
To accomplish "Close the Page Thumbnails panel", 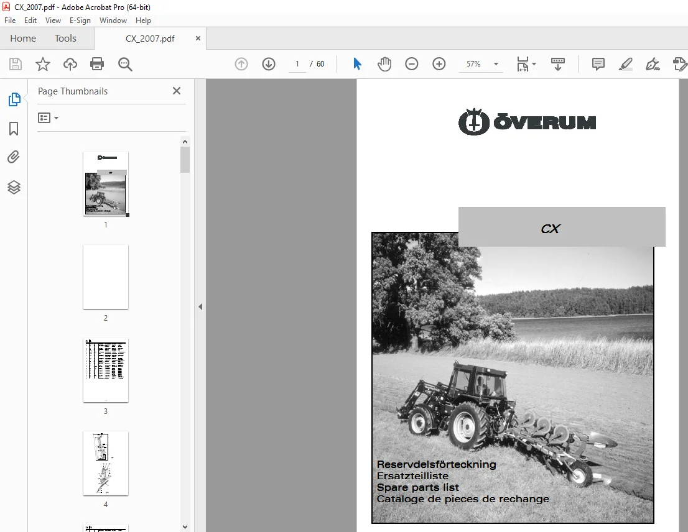I will 177,91.
